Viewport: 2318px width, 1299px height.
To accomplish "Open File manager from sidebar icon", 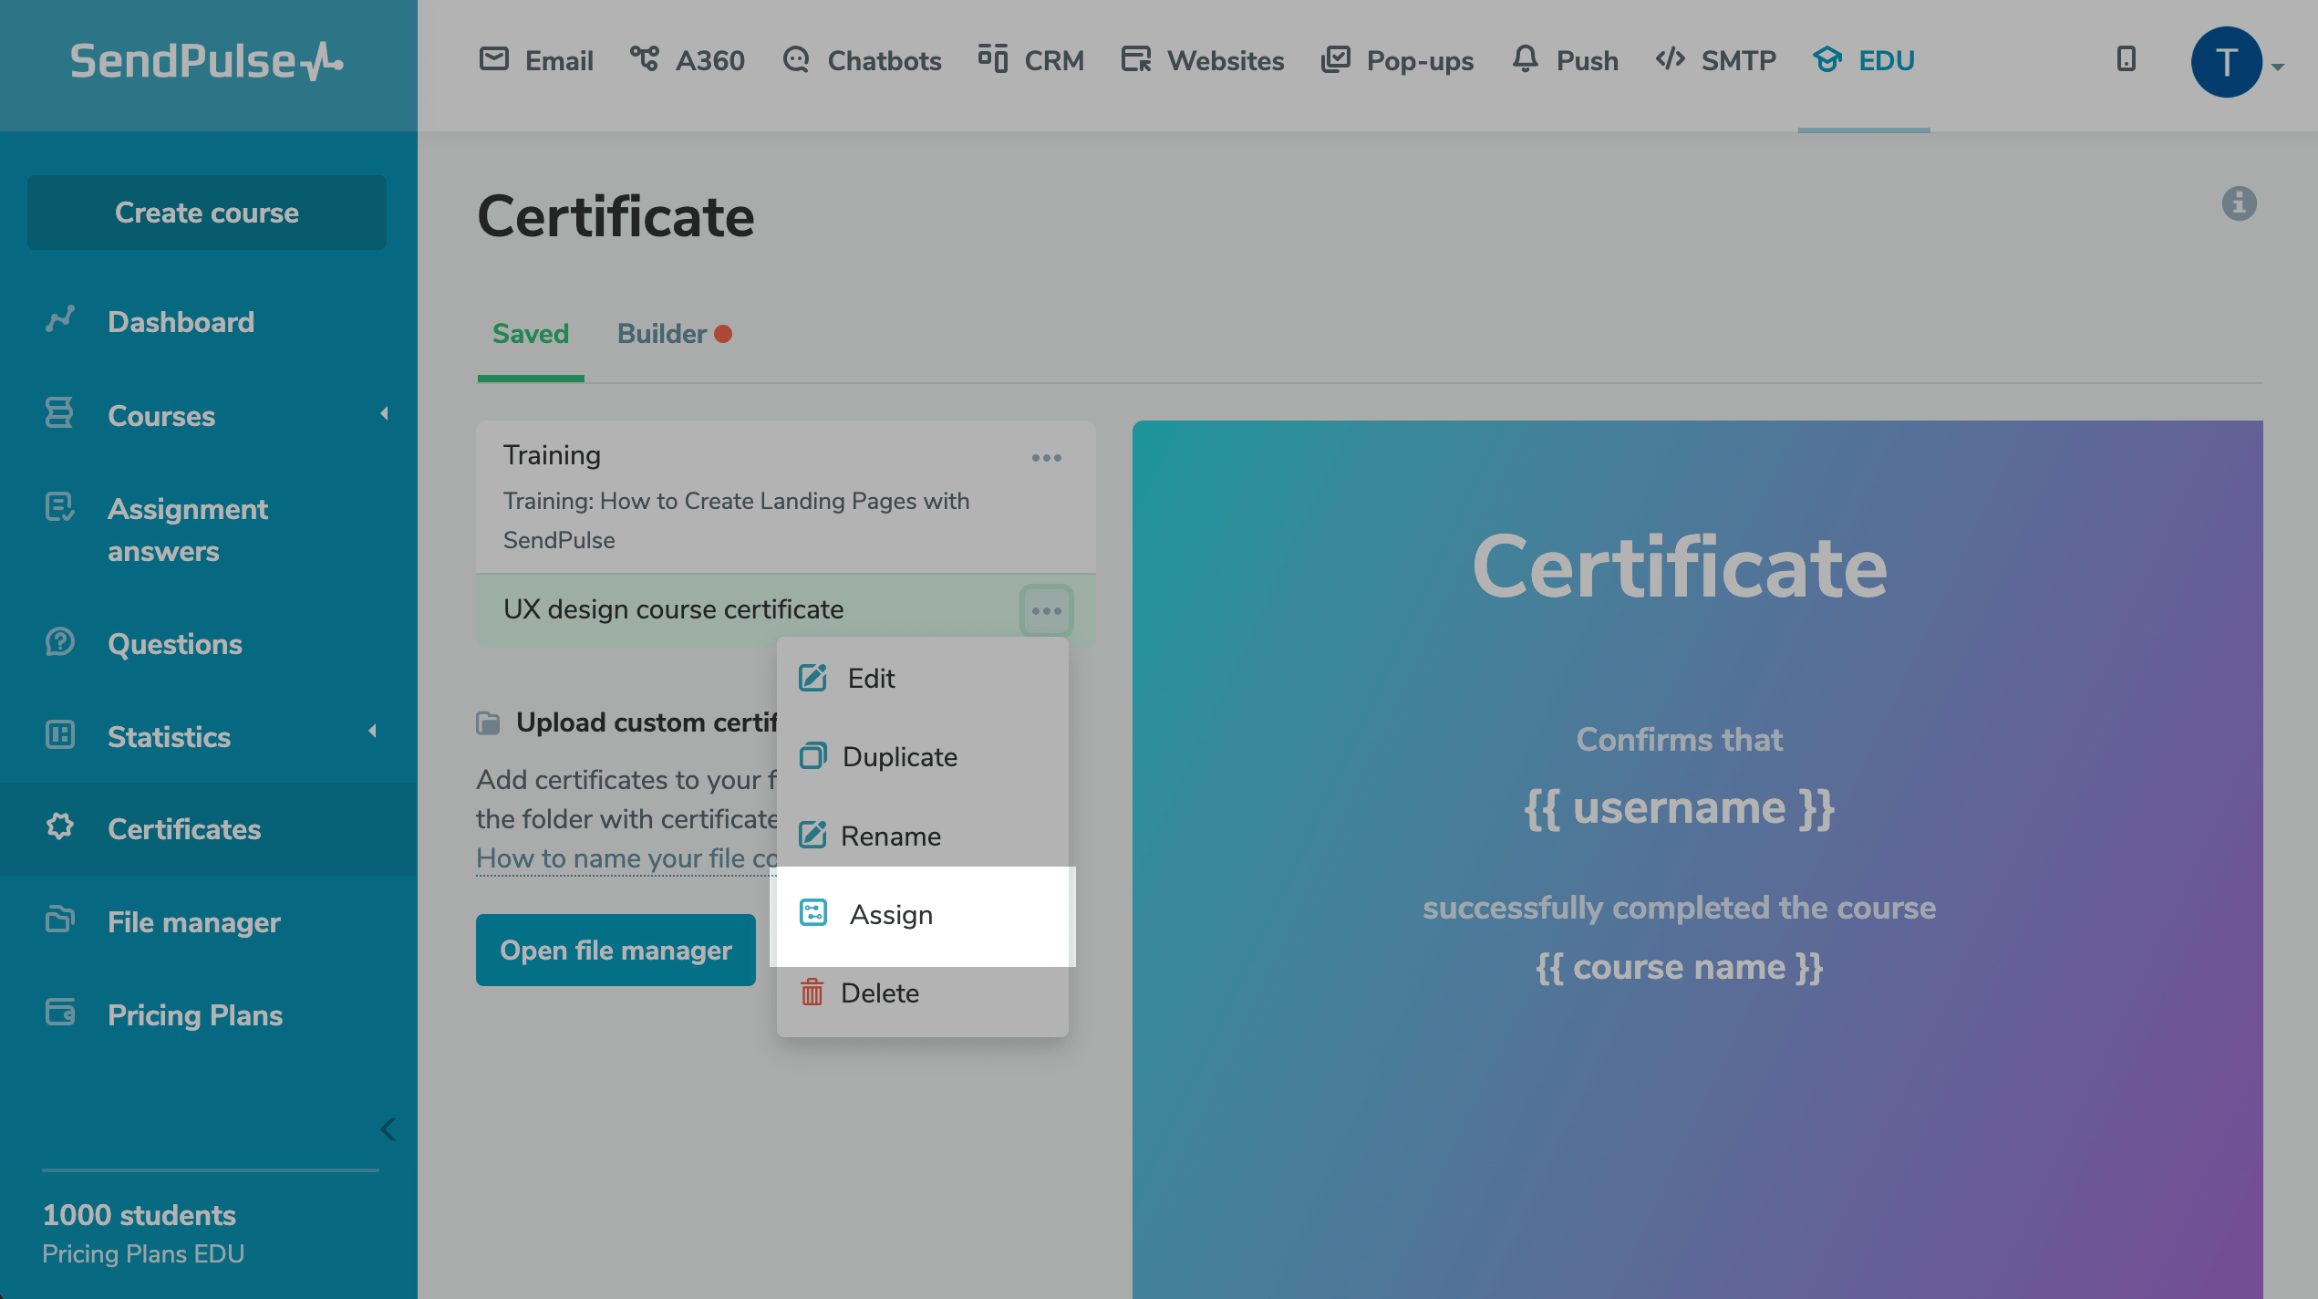I will coord(60,920).
